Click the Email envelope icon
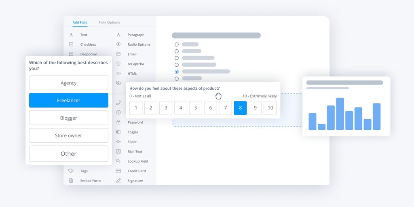The height and width of the screenshot is (207, 414). coord(118,54)
